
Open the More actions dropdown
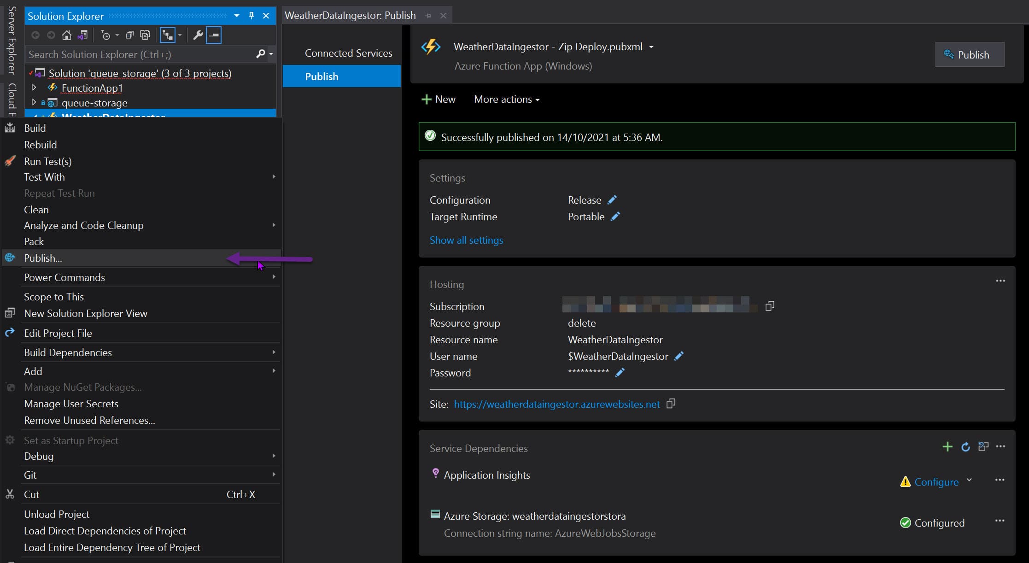tap(506, 99)
